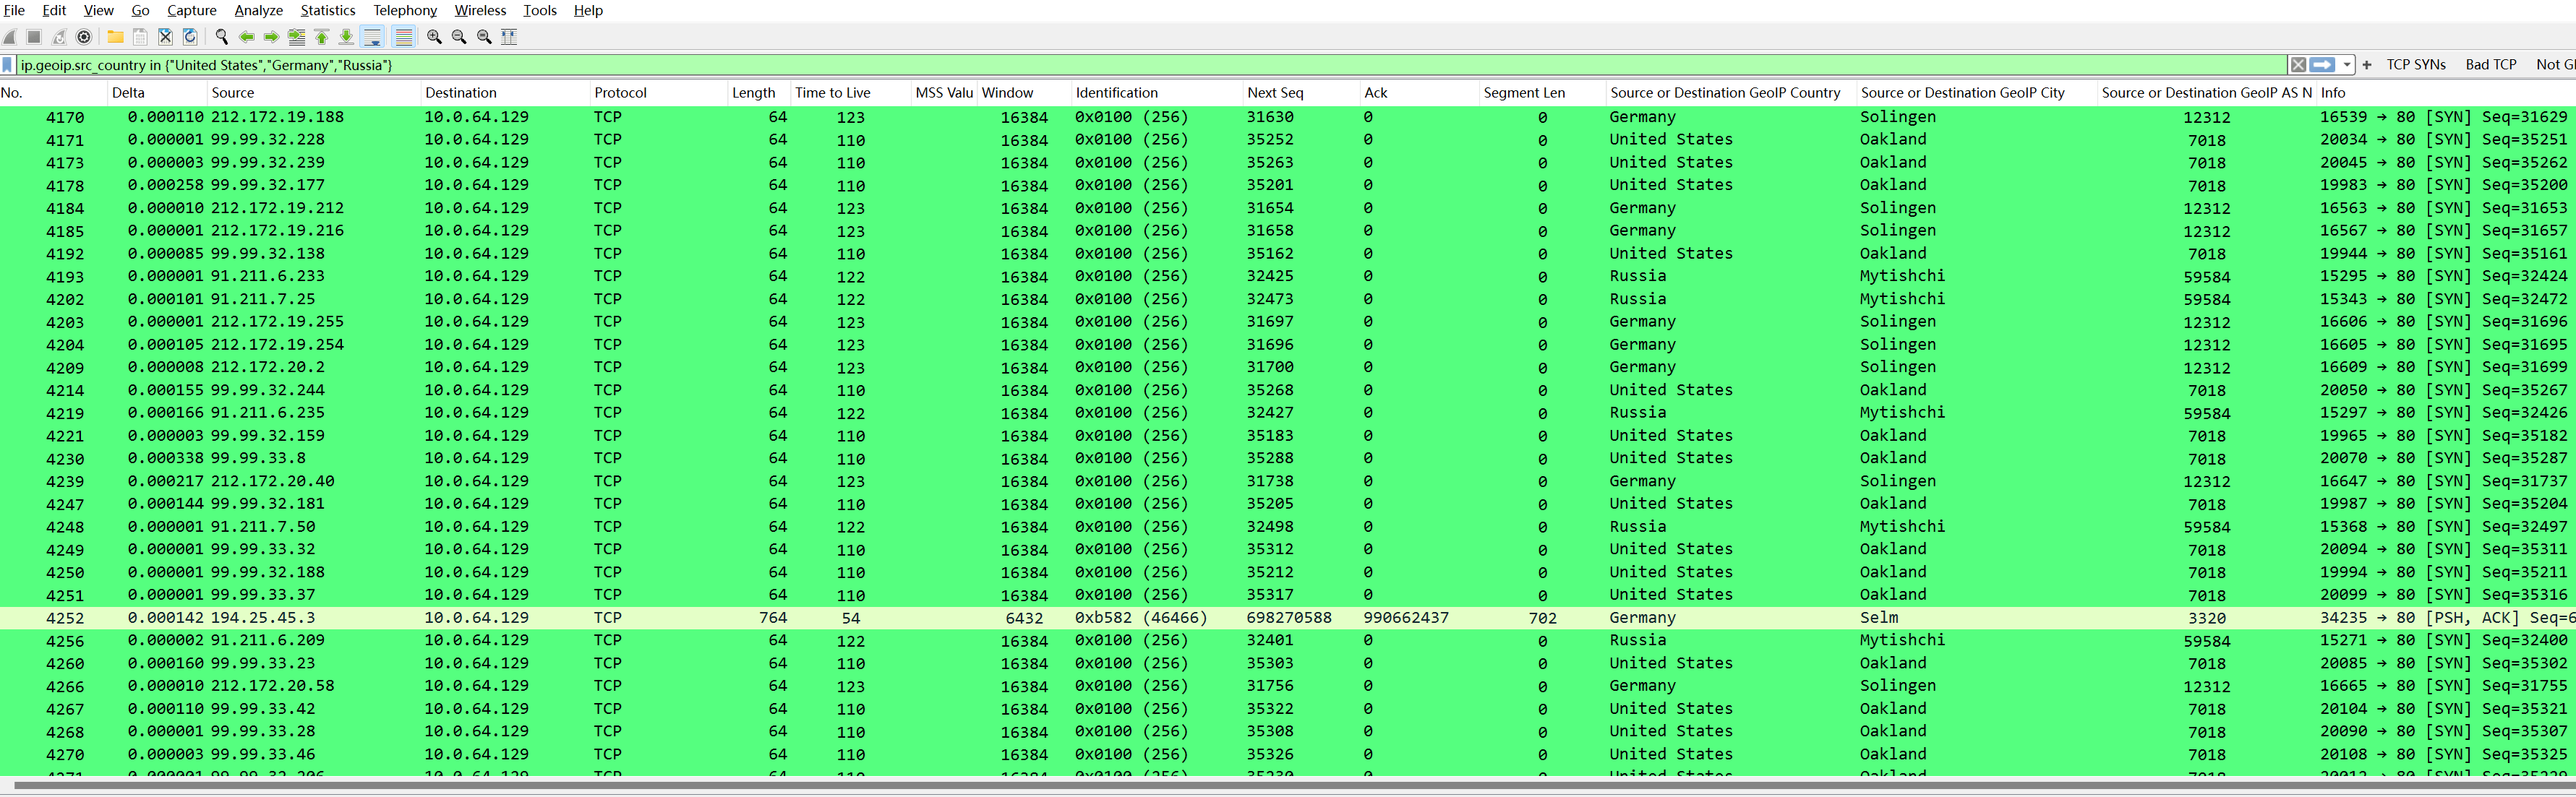This screenshot has height=797, width=2576.
Task: Select packet 4230 source 99.99.33.8
Action: point(1288,458)
